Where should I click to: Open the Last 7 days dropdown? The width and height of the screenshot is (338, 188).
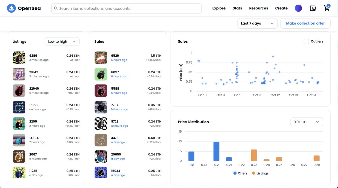(257, 23)
